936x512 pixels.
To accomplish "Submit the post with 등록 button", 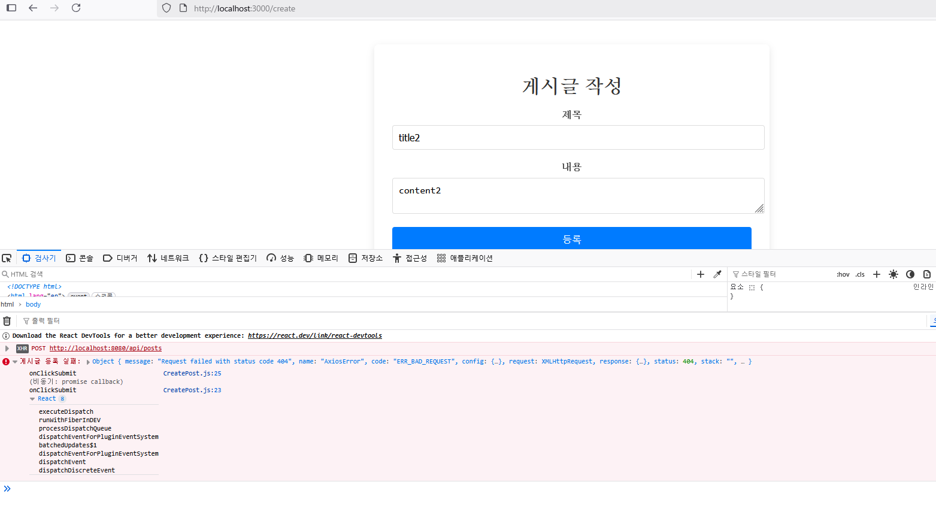I will (x=571, y=238).
